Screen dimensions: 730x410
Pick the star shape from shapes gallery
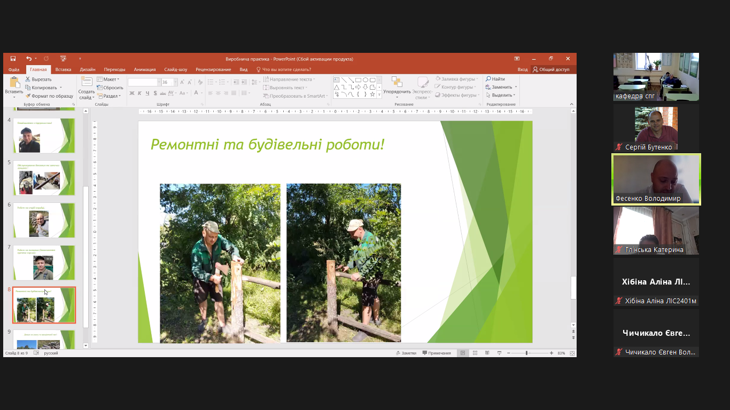[x=372, y=94]
